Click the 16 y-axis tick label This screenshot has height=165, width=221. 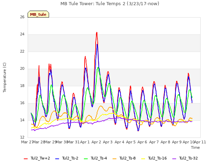pyautogui.click(x=22, y=103)
